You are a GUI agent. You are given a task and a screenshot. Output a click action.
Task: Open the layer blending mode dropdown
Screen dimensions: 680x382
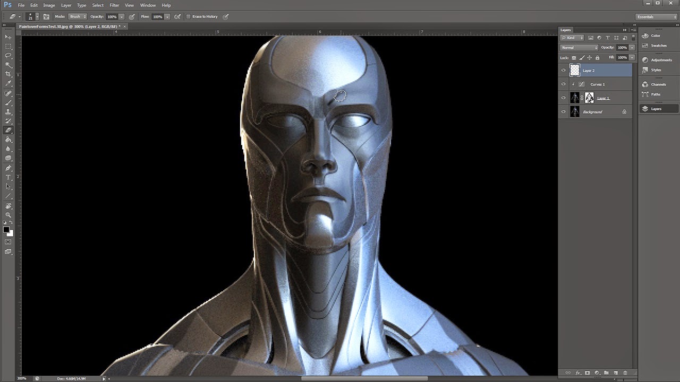pos(579,47)
